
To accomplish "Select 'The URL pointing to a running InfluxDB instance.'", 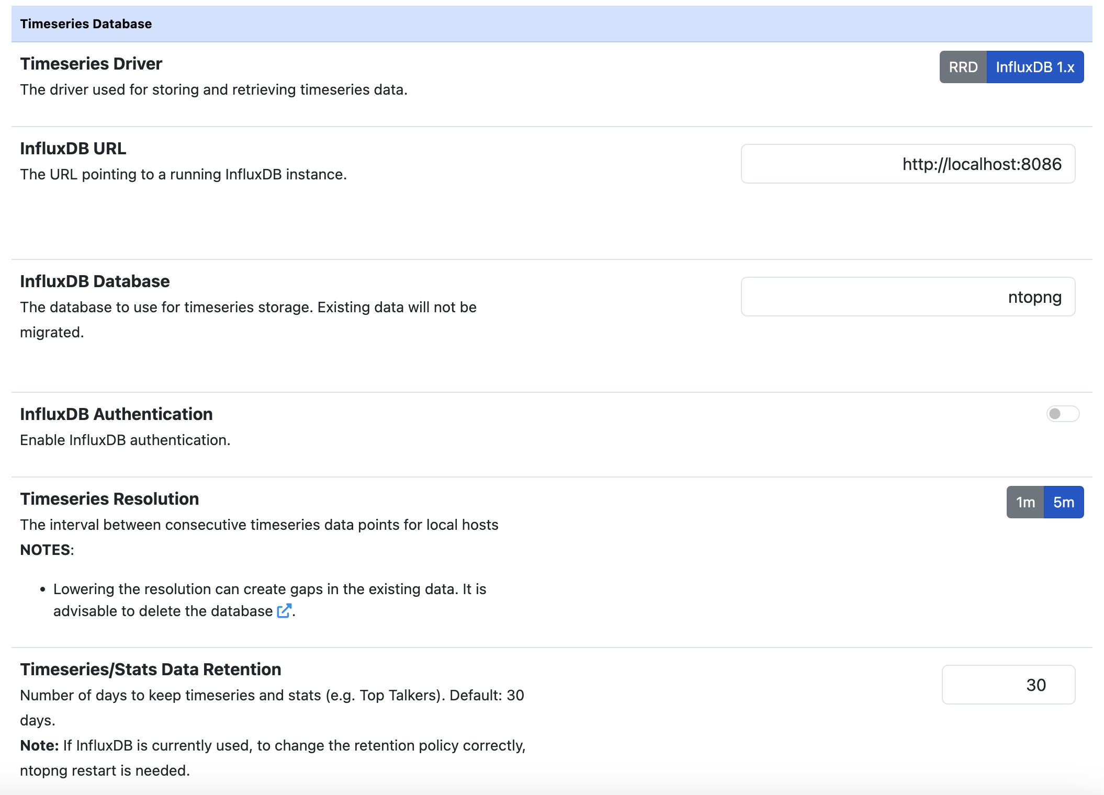I will click(x=184, y=174).
